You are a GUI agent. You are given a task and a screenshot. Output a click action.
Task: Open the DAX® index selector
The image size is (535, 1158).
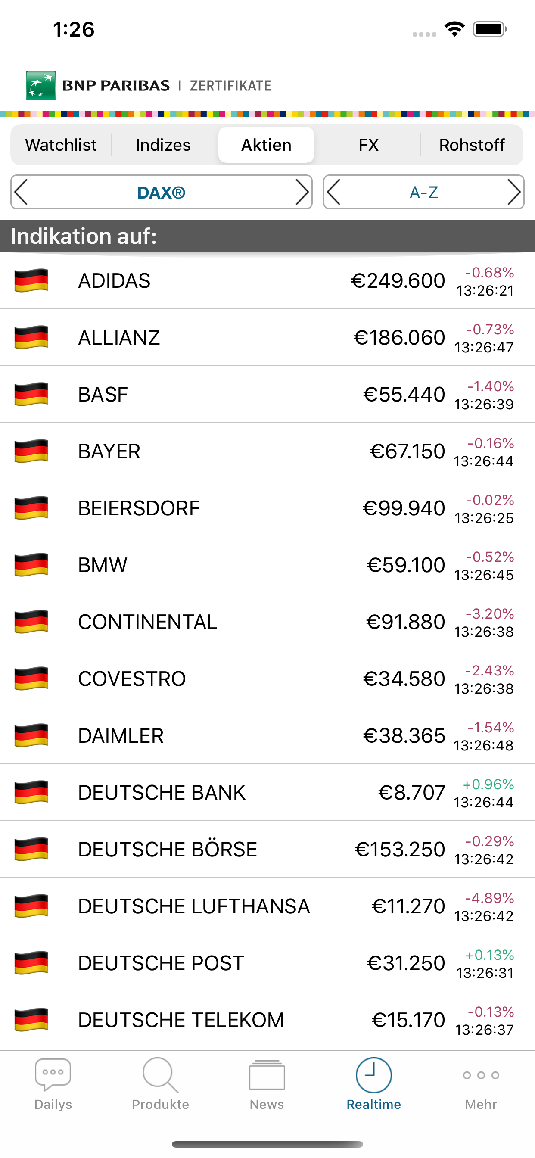(161, 192)
